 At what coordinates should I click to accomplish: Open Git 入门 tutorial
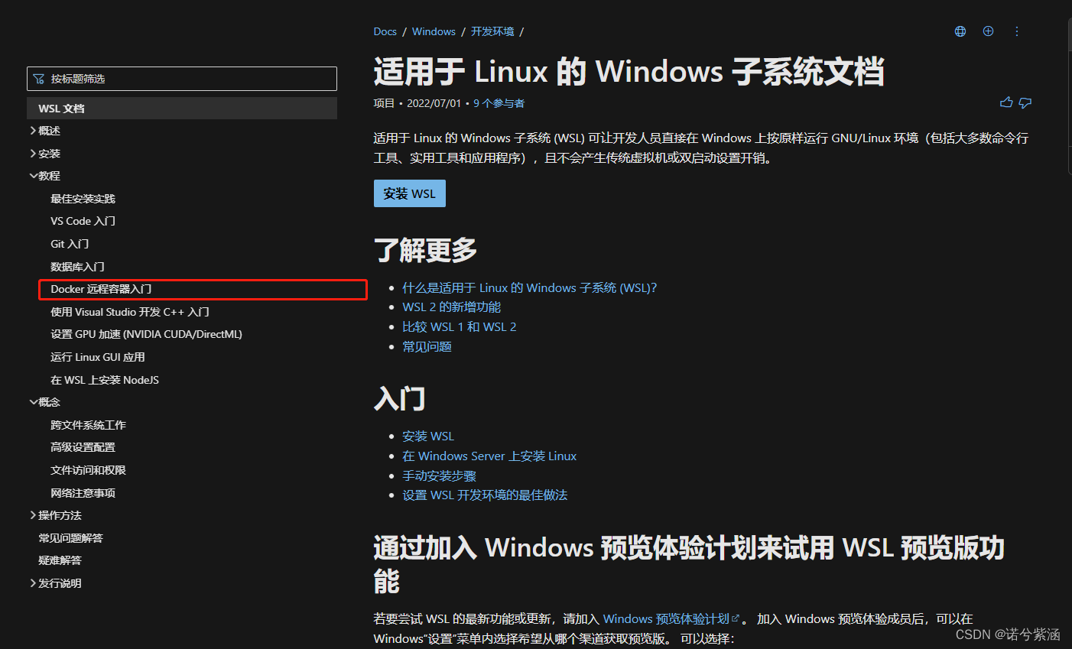[70, 244]
